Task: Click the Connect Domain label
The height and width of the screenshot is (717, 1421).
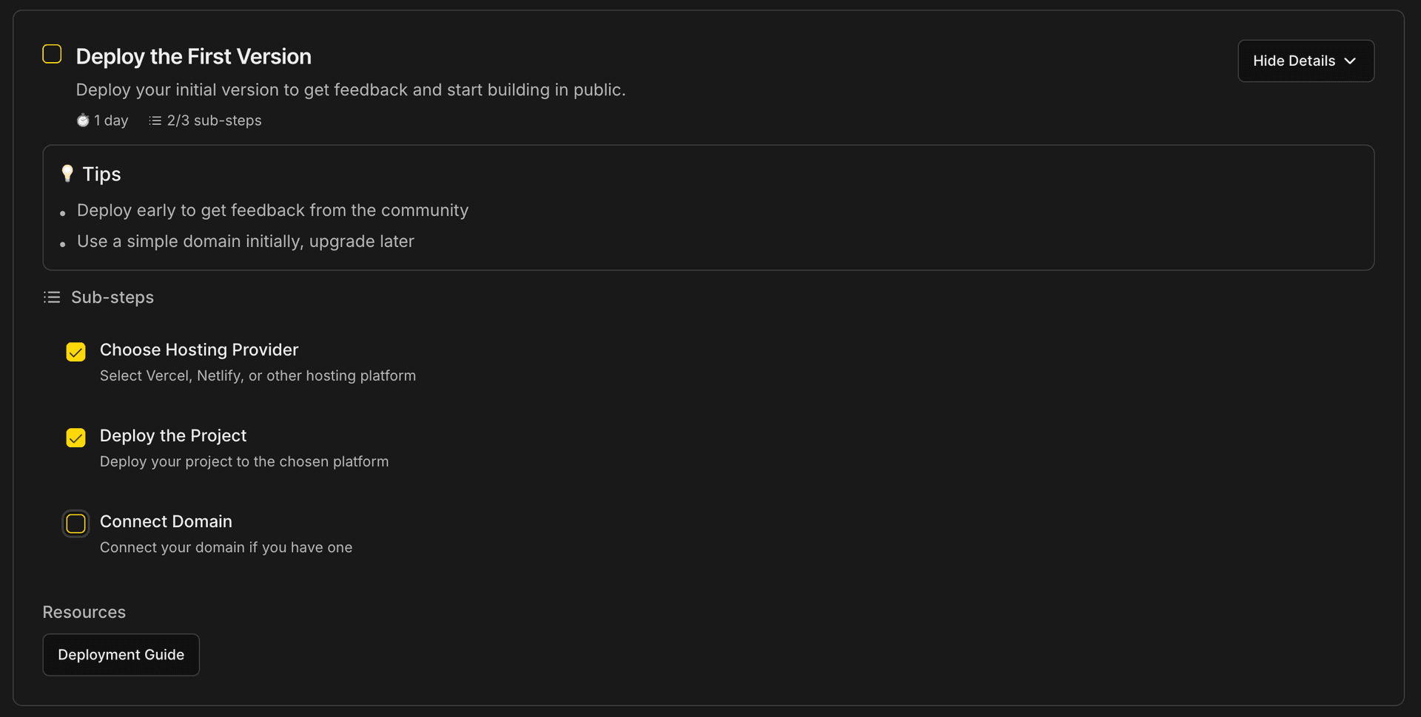Action: pos(166,521)
